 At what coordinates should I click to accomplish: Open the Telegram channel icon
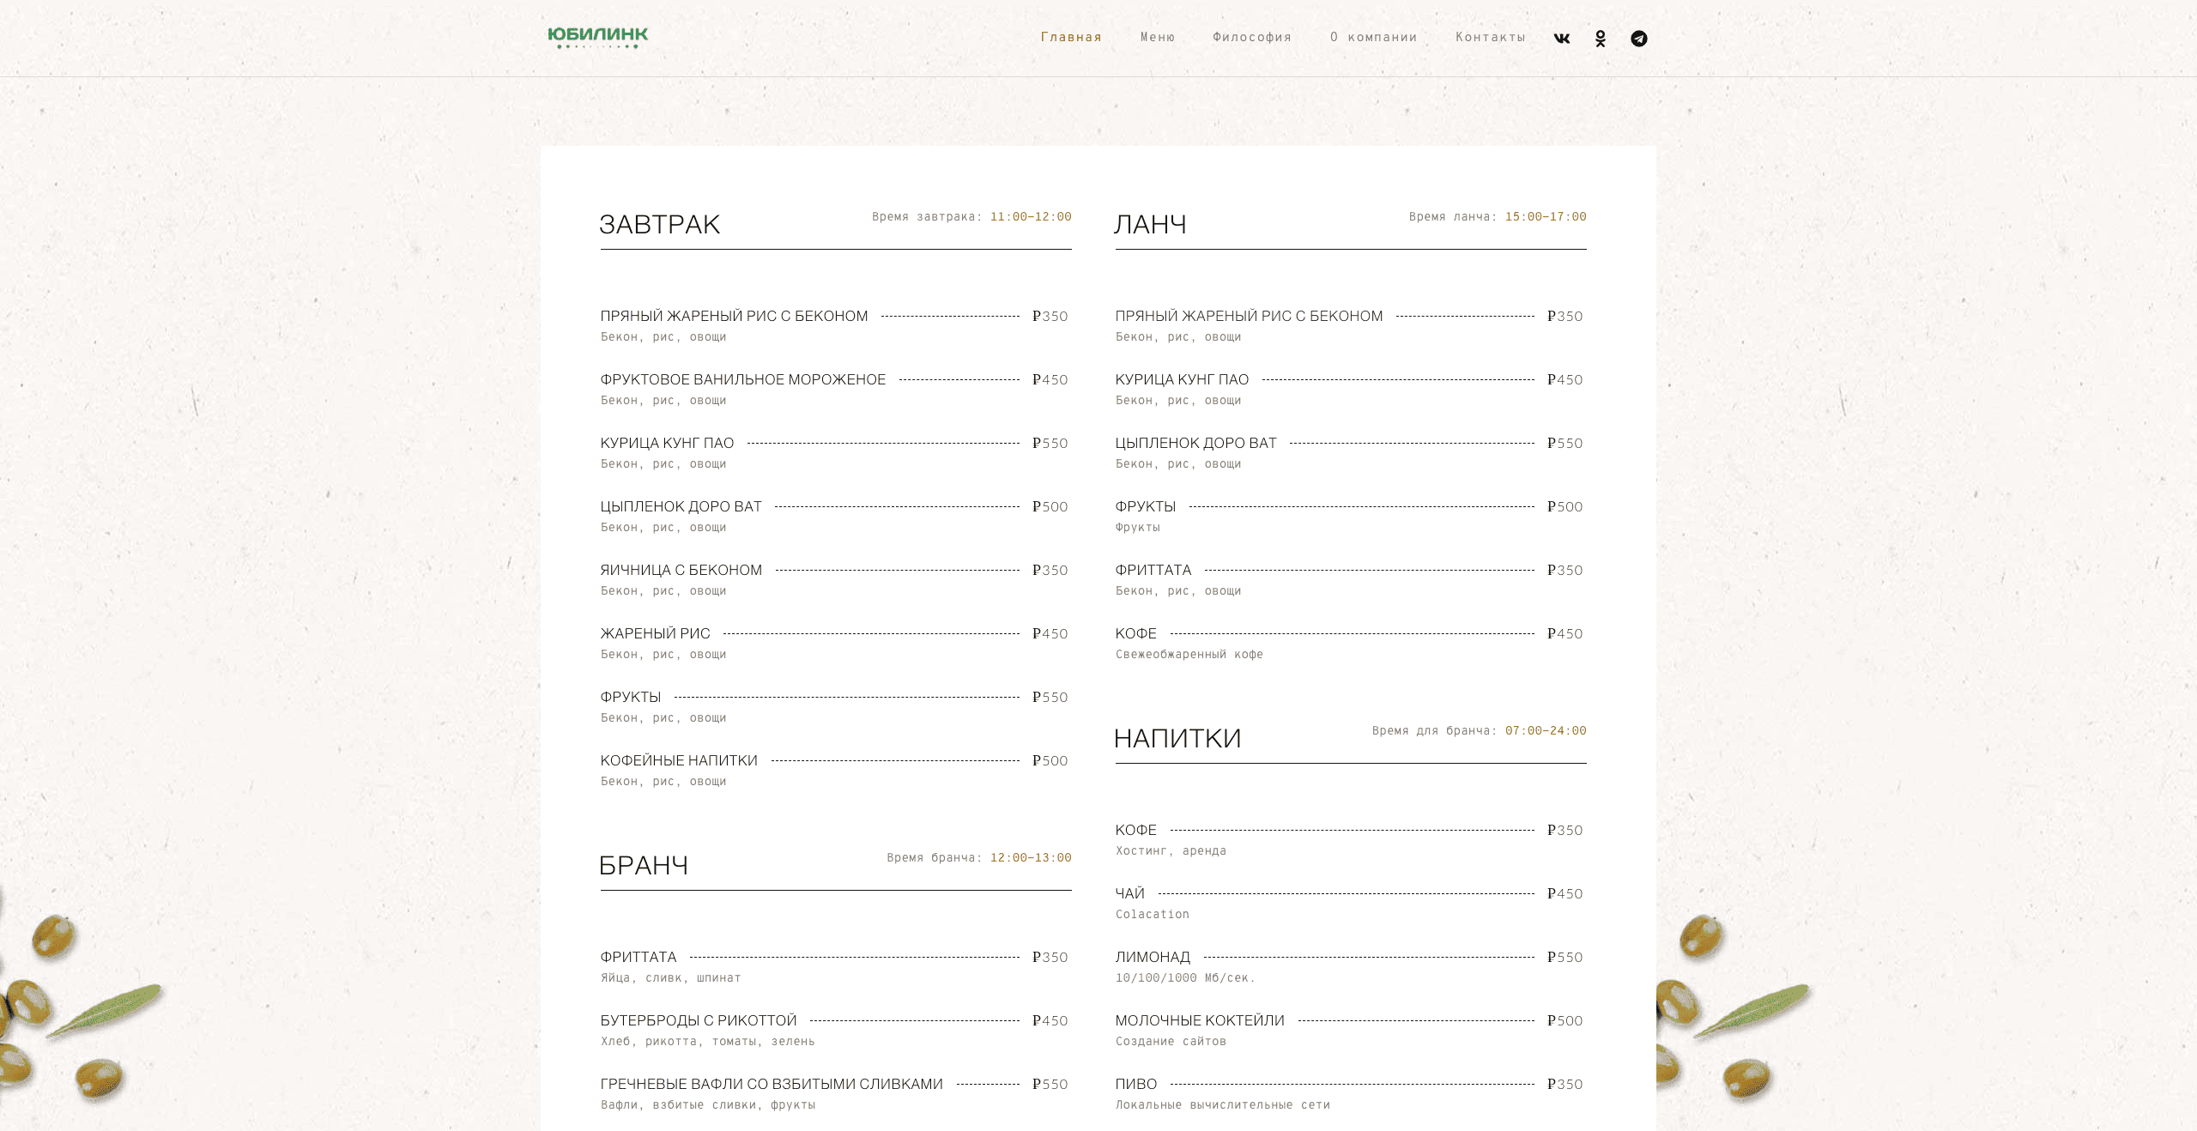click(x=1638, y=39)
